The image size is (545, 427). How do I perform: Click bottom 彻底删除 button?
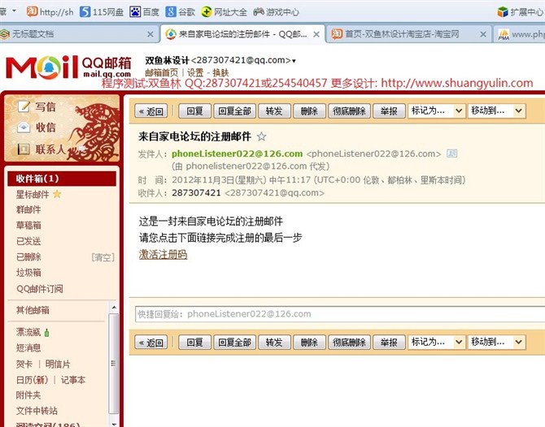pyautogui.click(x=349, y=343)
